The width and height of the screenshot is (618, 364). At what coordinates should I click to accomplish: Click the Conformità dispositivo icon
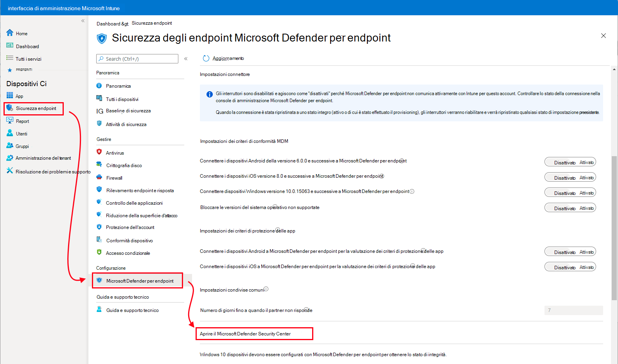pos(99,240)
